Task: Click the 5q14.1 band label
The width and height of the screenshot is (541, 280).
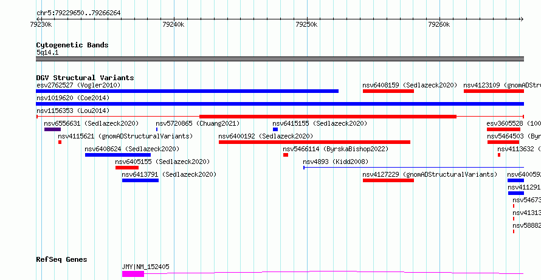Action: (47, 52)
